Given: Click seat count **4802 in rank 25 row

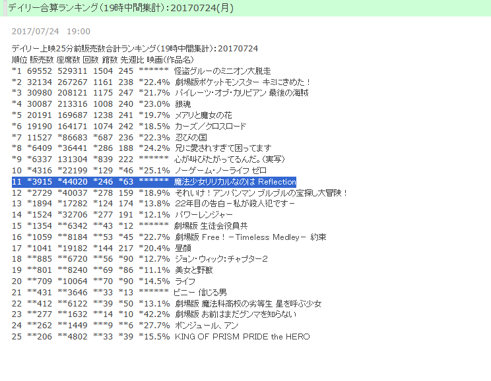Looking at the screenshot, I should tap(73, 337).
